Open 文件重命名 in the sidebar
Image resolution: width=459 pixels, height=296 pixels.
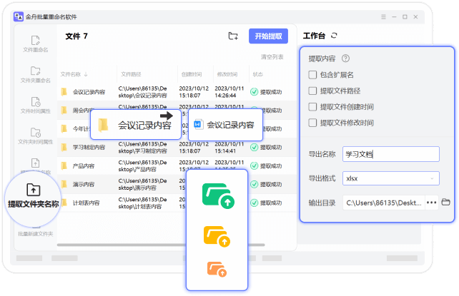click(x=35, y=41)
